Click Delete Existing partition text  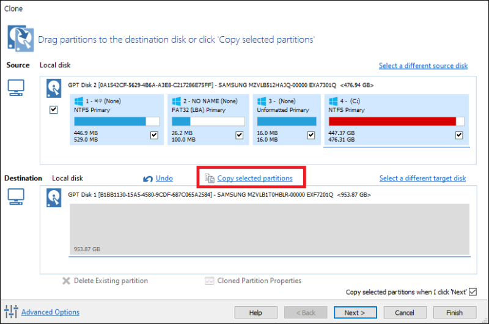(x=111, y=281)
